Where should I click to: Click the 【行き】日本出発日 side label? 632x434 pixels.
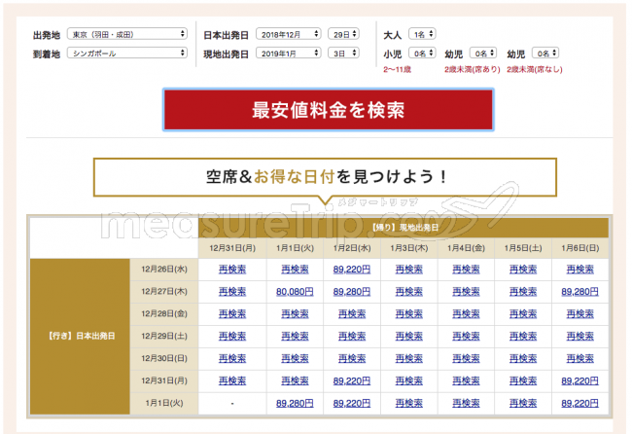[x=80, y=336]
